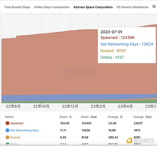Image resolution: width=157 pixels, height=146 pixels.
Task: Click the 律动 watermark logo on chart
Action: [78, 72]
